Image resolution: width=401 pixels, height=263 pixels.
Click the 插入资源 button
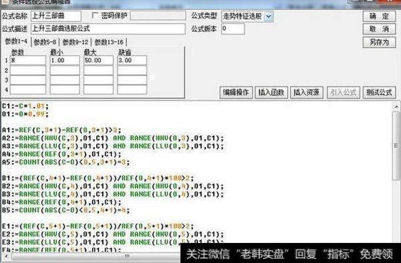point(306,92)
